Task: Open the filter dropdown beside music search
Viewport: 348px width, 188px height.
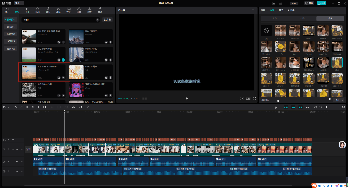Action: (108, 20)
